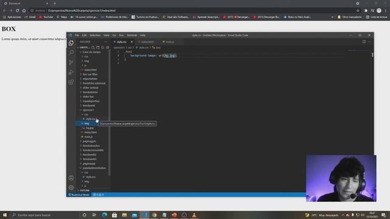Expand the paginagym folder
Screen dimensions: 390x219
pyautogui.click(x=89, y=141)
